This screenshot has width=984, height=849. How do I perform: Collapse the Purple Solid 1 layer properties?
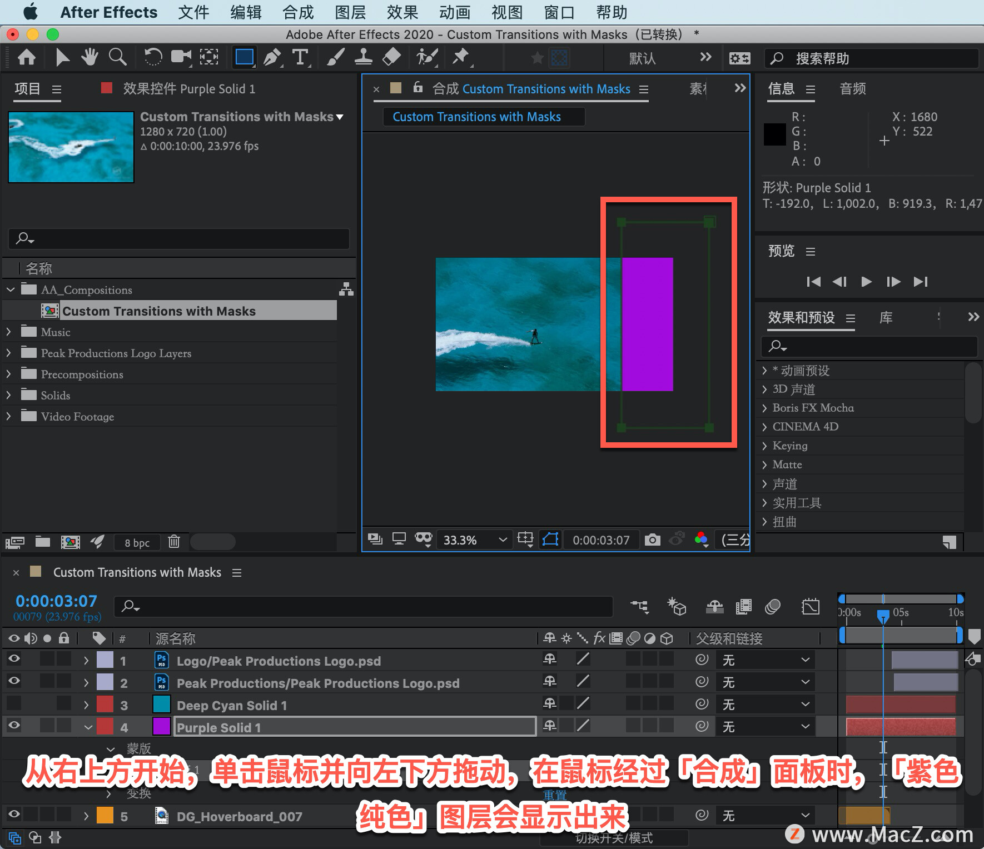88,727
